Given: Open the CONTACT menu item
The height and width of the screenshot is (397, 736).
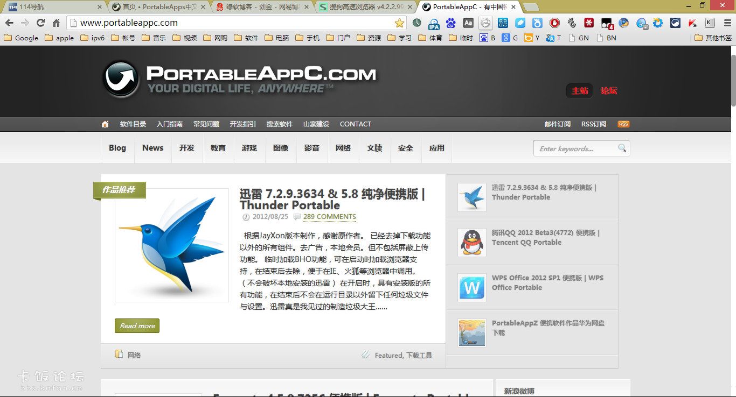Looking at the screenshot, I should click(355, 124).
